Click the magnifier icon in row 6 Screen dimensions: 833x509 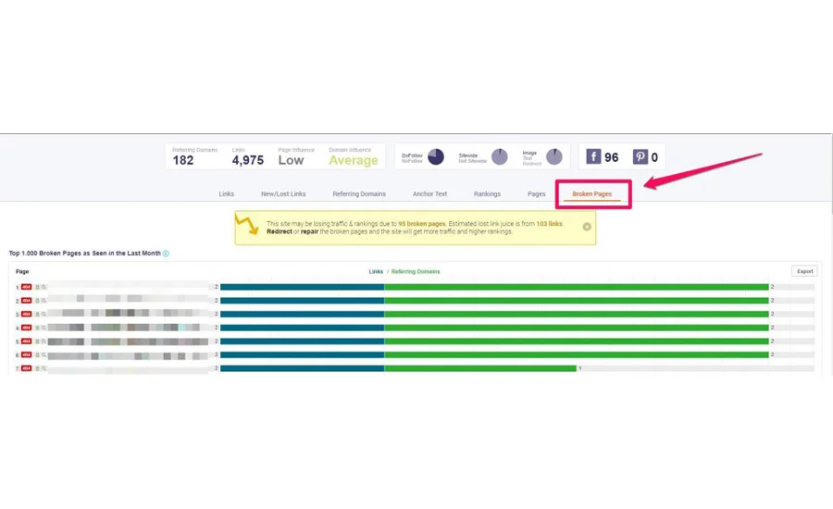(44, 355)
